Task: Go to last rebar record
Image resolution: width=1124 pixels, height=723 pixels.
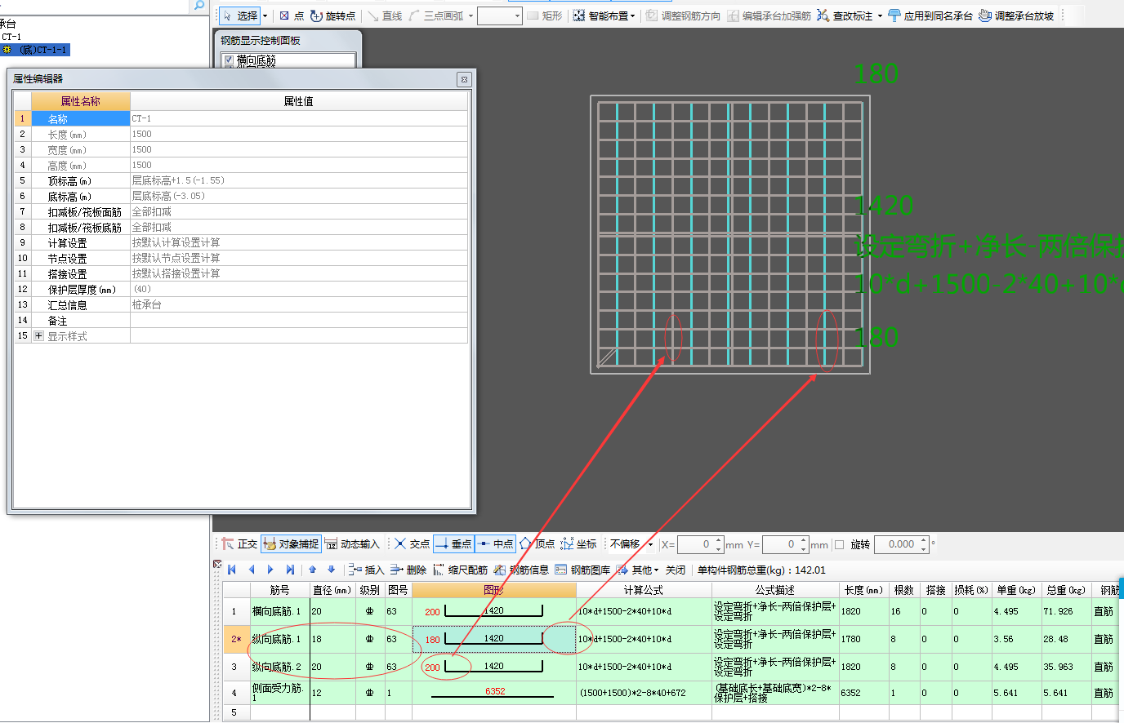Action: click(x=290, y=570)
